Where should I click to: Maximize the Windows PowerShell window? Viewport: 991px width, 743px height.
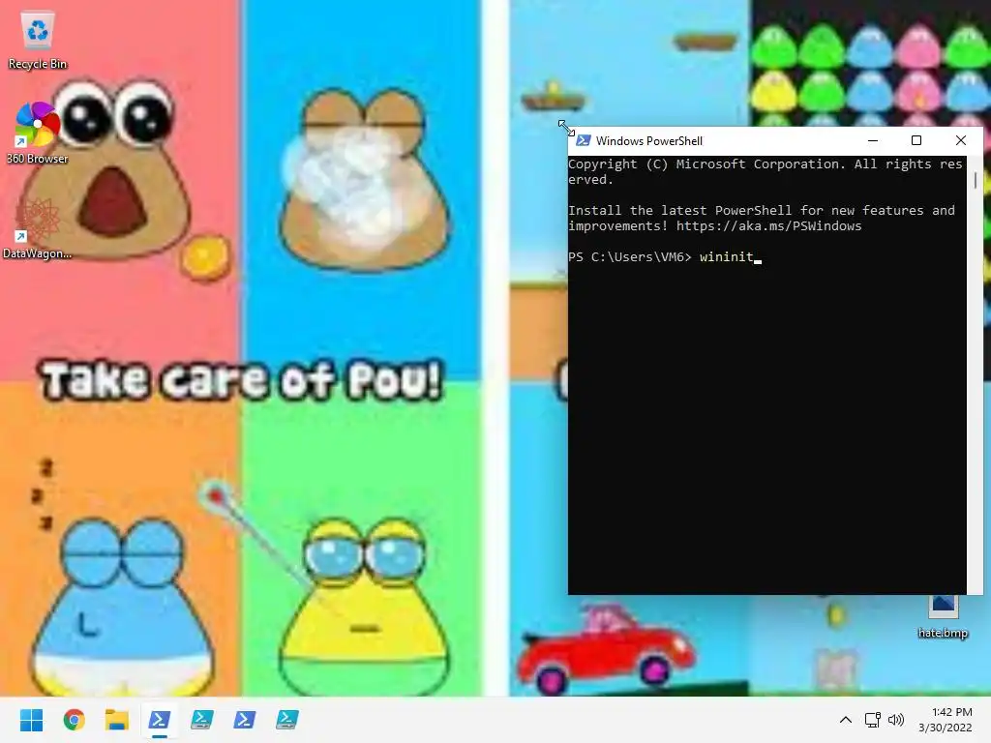tap(916, 140)
